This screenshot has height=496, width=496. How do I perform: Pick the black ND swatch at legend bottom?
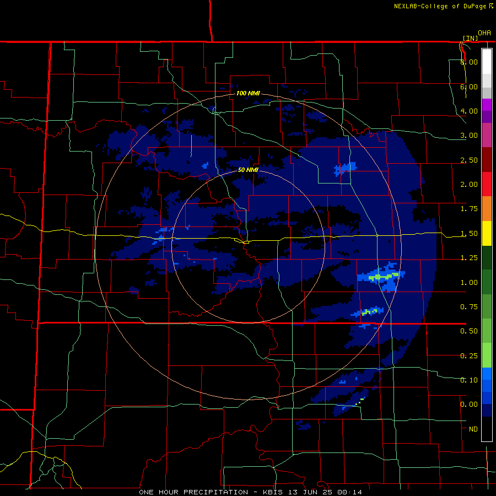[x=487, y=429]
